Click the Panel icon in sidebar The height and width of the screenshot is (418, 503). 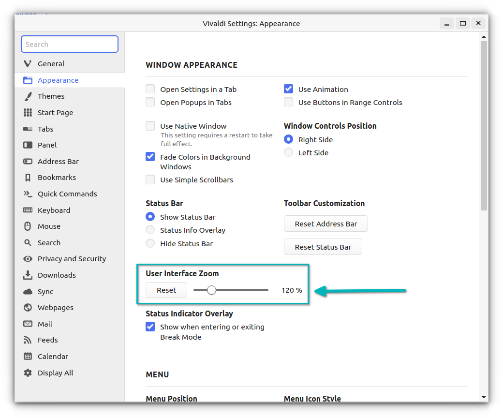pyautogui.click(x=28, y=145)
